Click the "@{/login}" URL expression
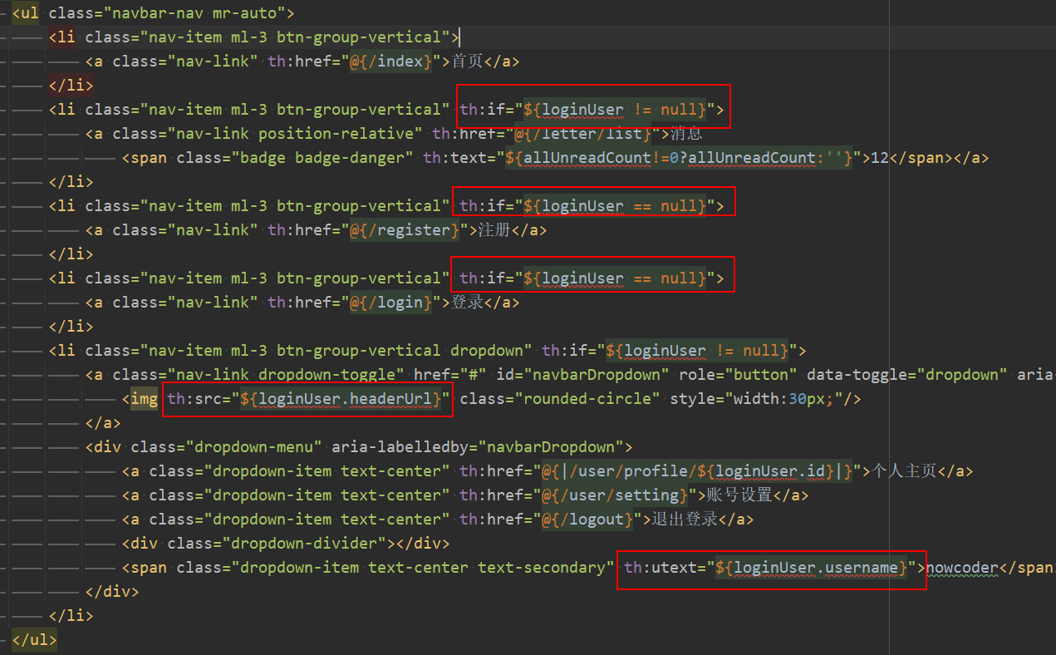1056x655 pixels. pos(390,302)
